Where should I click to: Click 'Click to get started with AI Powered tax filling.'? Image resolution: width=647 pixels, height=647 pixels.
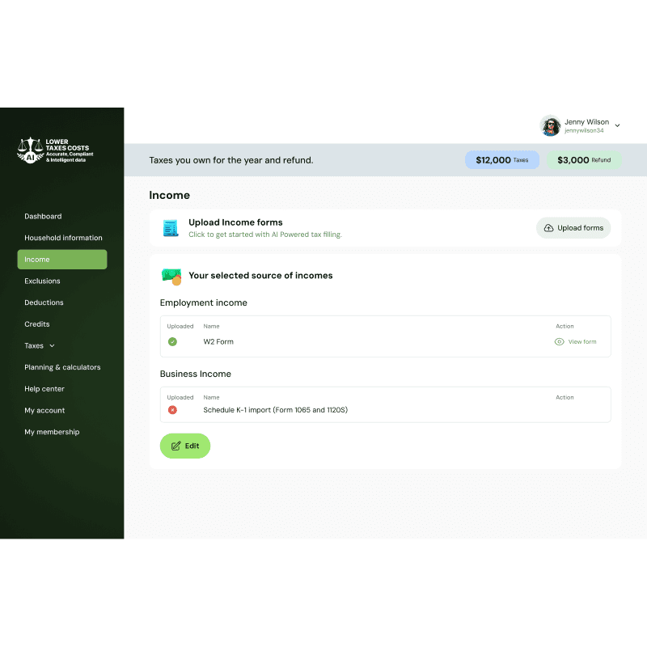pos(265,235)
